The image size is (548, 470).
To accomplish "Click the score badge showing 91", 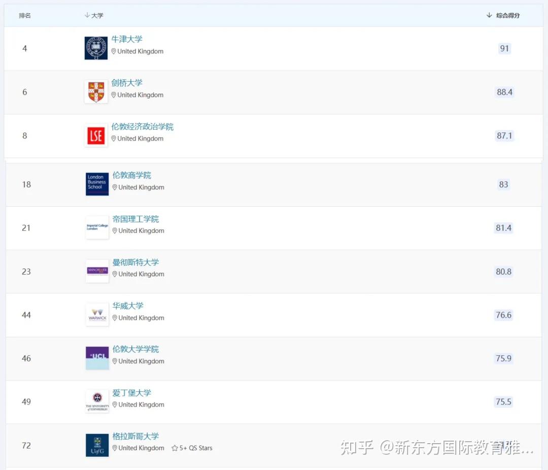I will (x=504, y=48).
